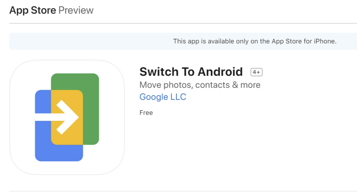Click the Switch To Android app icon

pyautogui.click(x=67, y=117)
